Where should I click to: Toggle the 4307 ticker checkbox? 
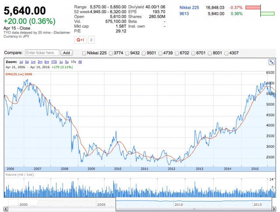click(226, 53)
